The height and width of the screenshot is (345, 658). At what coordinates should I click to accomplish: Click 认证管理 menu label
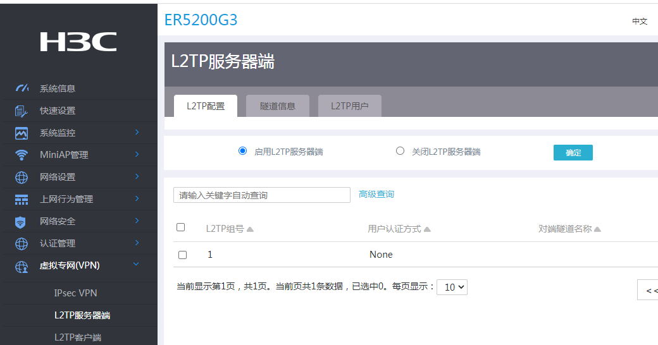click(x=58, y=243)
